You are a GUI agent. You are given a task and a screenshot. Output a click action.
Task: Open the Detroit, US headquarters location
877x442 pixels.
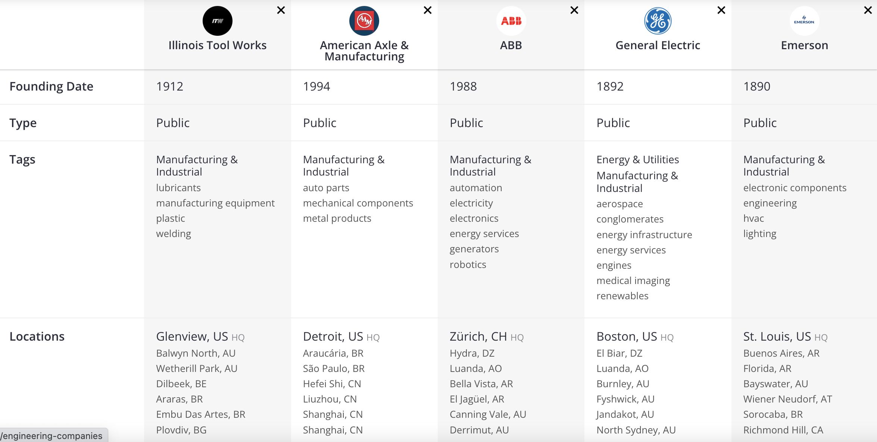pyautogui.click(x=333, y=337)
